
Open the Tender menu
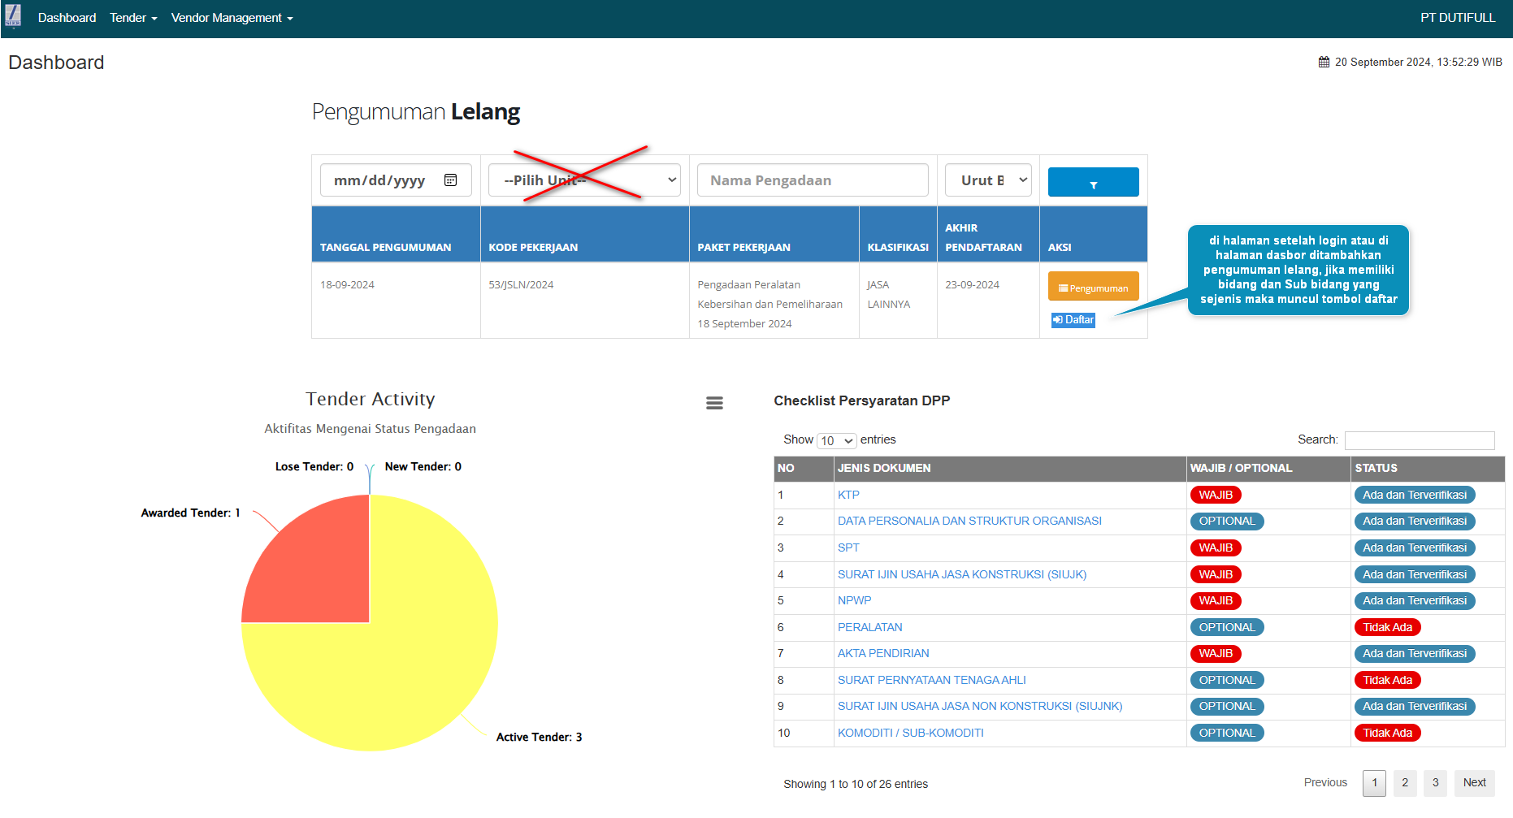(x=133, y=18)
